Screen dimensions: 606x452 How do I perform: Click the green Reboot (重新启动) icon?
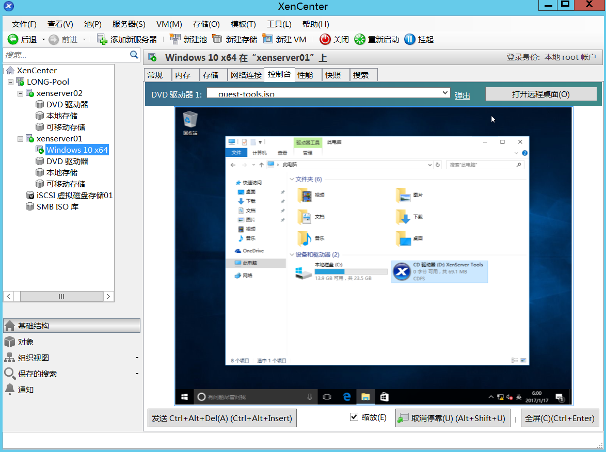click(x=359, y=39)
